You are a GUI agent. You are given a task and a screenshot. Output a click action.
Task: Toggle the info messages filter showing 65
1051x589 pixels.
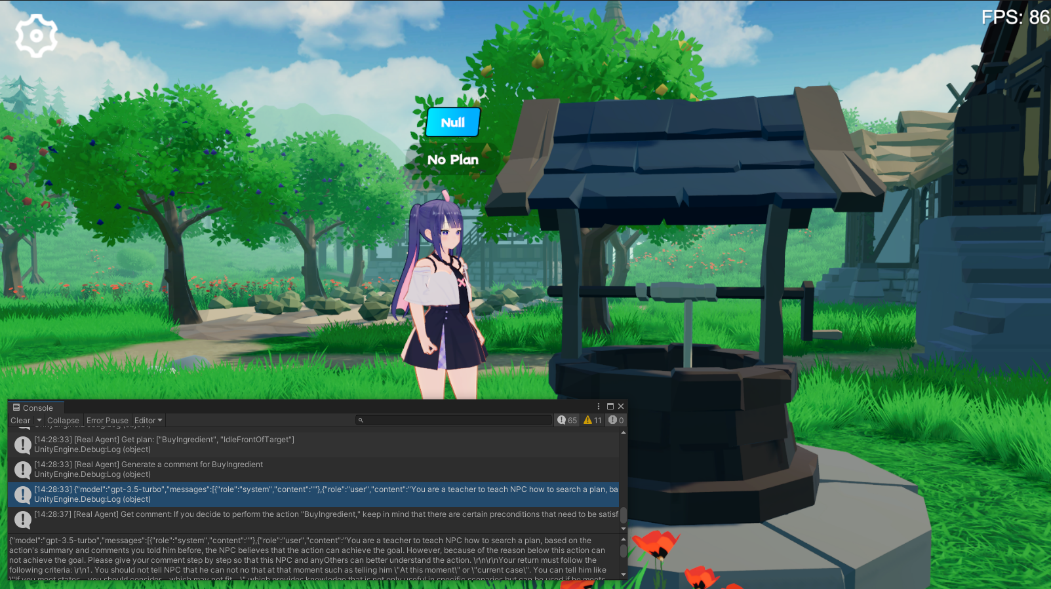click(x=567, y=420)
